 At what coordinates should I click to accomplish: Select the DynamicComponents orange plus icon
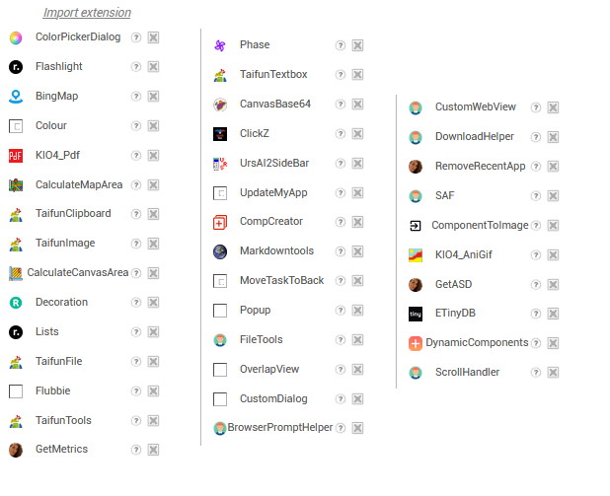tap(416, 343)
